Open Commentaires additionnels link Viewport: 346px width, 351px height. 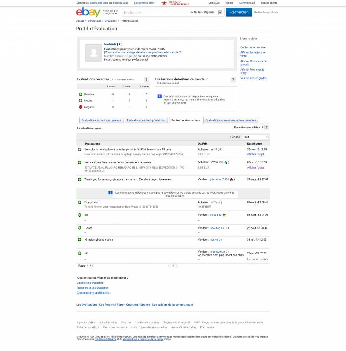pos(93,293)
